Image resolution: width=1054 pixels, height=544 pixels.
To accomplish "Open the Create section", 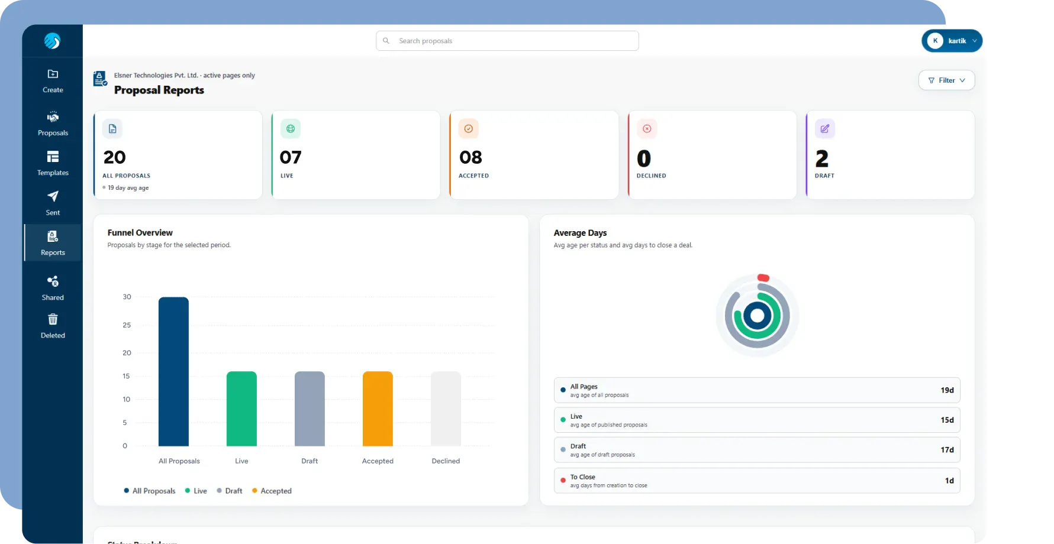I will pyautogui.click(x=53, y=81).
